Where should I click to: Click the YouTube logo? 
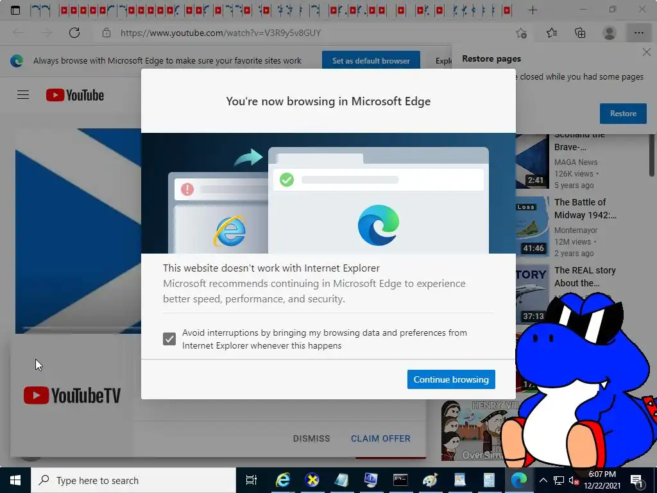[75, 95]
